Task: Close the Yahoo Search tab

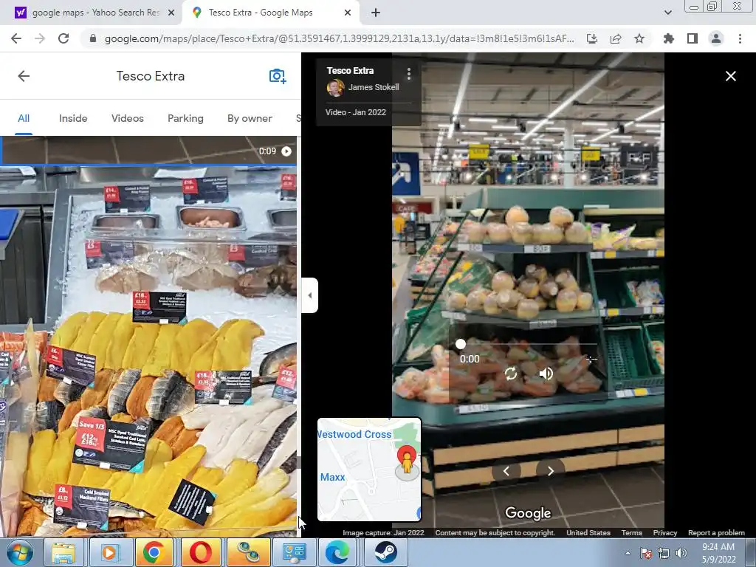Action: pyautogui.click(x=171, y=13)
